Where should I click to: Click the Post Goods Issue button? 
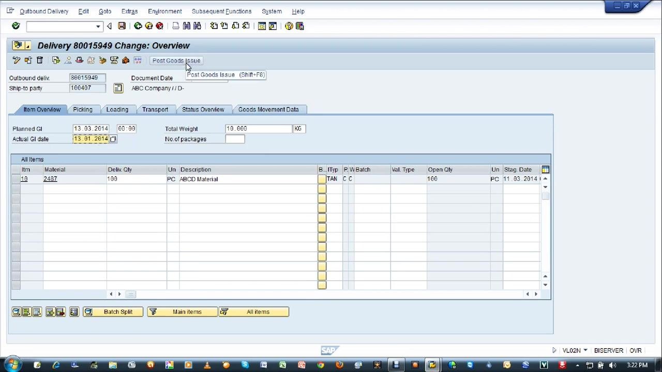coord(176,60)
